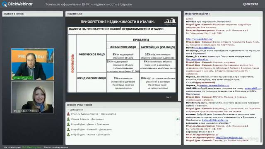Select Студия Prian.ru - Докладчик row
The image size is (265, 149).
point(123,119)
